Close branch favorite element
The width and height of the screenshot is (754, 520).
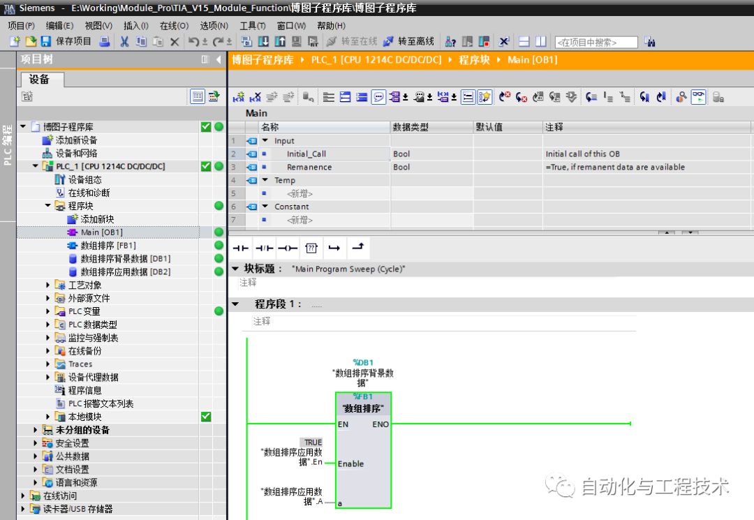click(358, 247)
